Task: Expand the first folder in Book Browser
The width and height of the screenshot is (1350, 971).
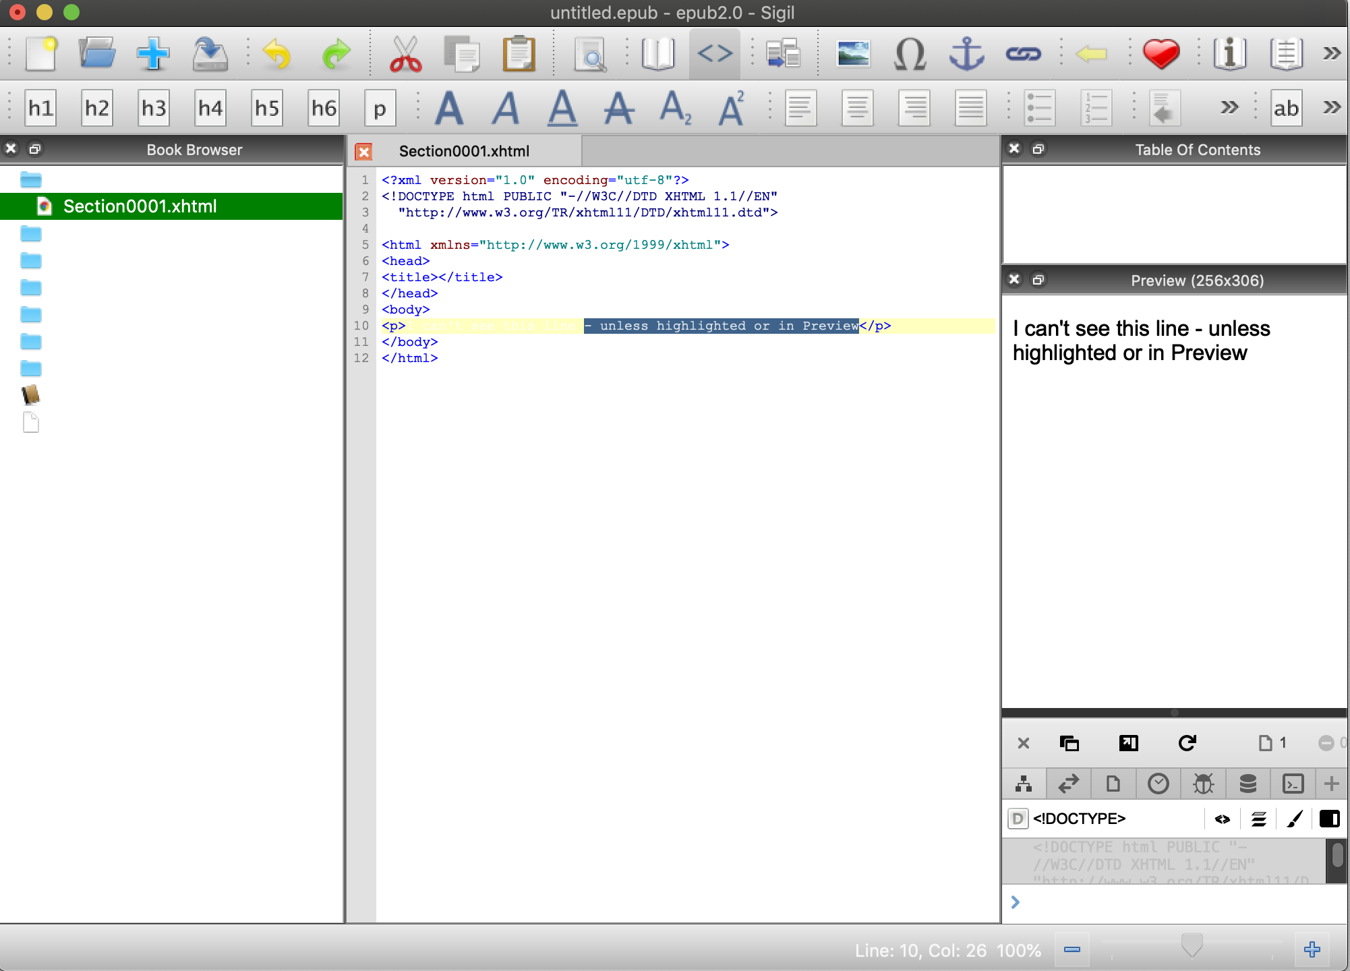Action: [x=31, y=180]
